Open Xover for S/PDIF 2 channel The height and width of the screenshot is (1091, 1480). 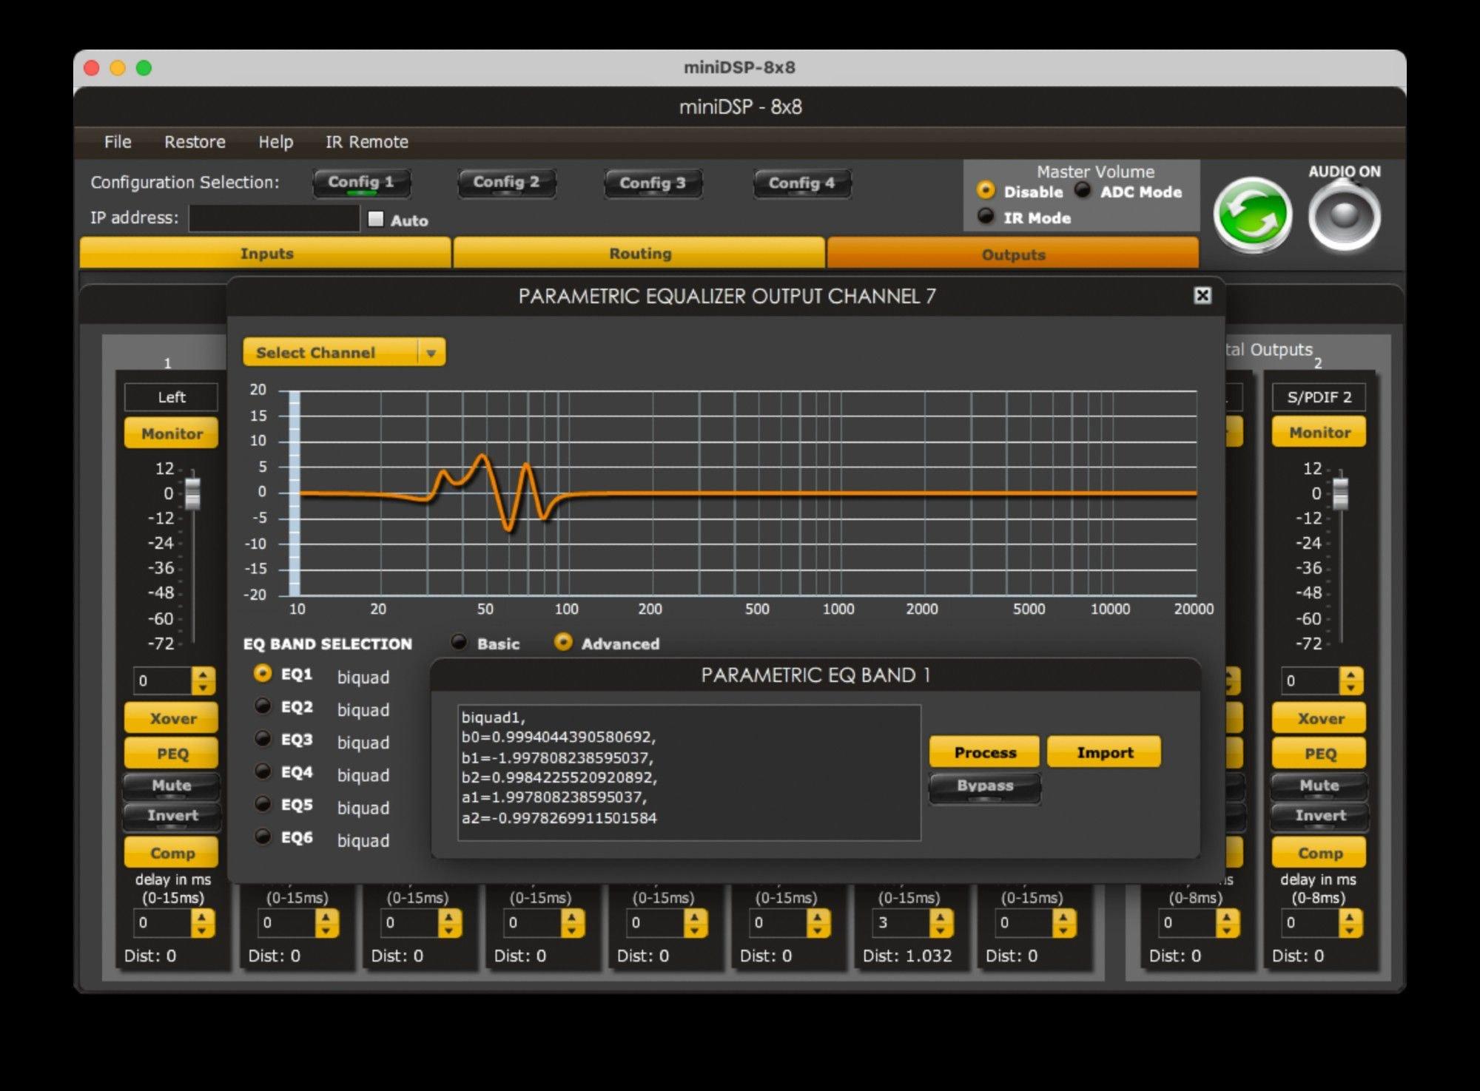click(x=1319, y=718)
